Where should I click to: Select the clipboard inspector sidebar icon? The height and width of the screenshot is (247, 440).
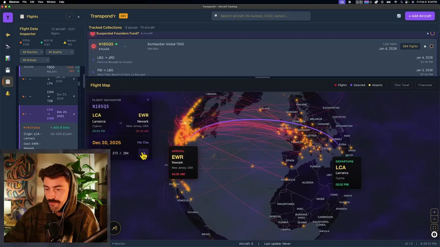click(x=8, y=82)
